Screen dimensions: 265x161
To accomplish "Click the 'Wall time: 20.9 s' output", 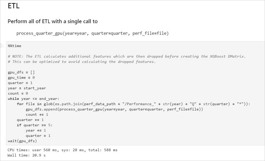I will [26, 155].
